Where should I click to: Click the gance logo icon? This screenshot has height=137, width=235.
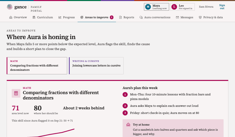coord(10,7)
